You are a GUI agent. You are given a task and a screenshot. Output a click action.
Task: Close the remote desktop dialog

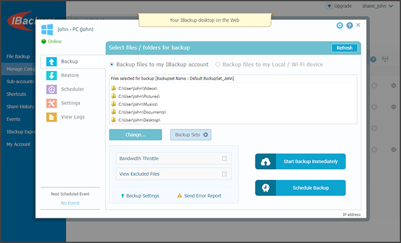pos(358,25)
